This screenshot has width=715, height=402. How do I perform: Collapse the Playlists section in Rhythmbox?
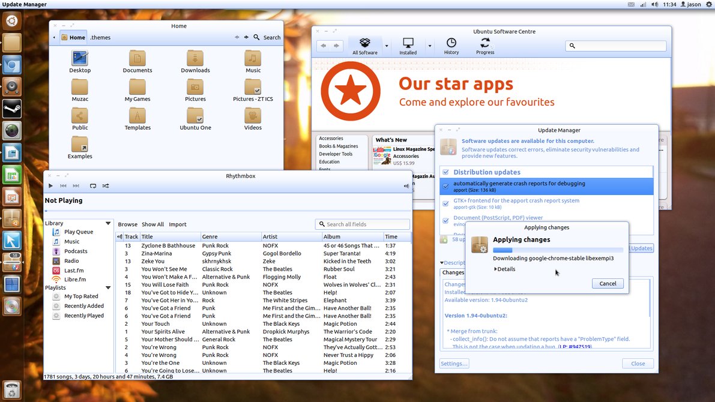coord(108,287)
